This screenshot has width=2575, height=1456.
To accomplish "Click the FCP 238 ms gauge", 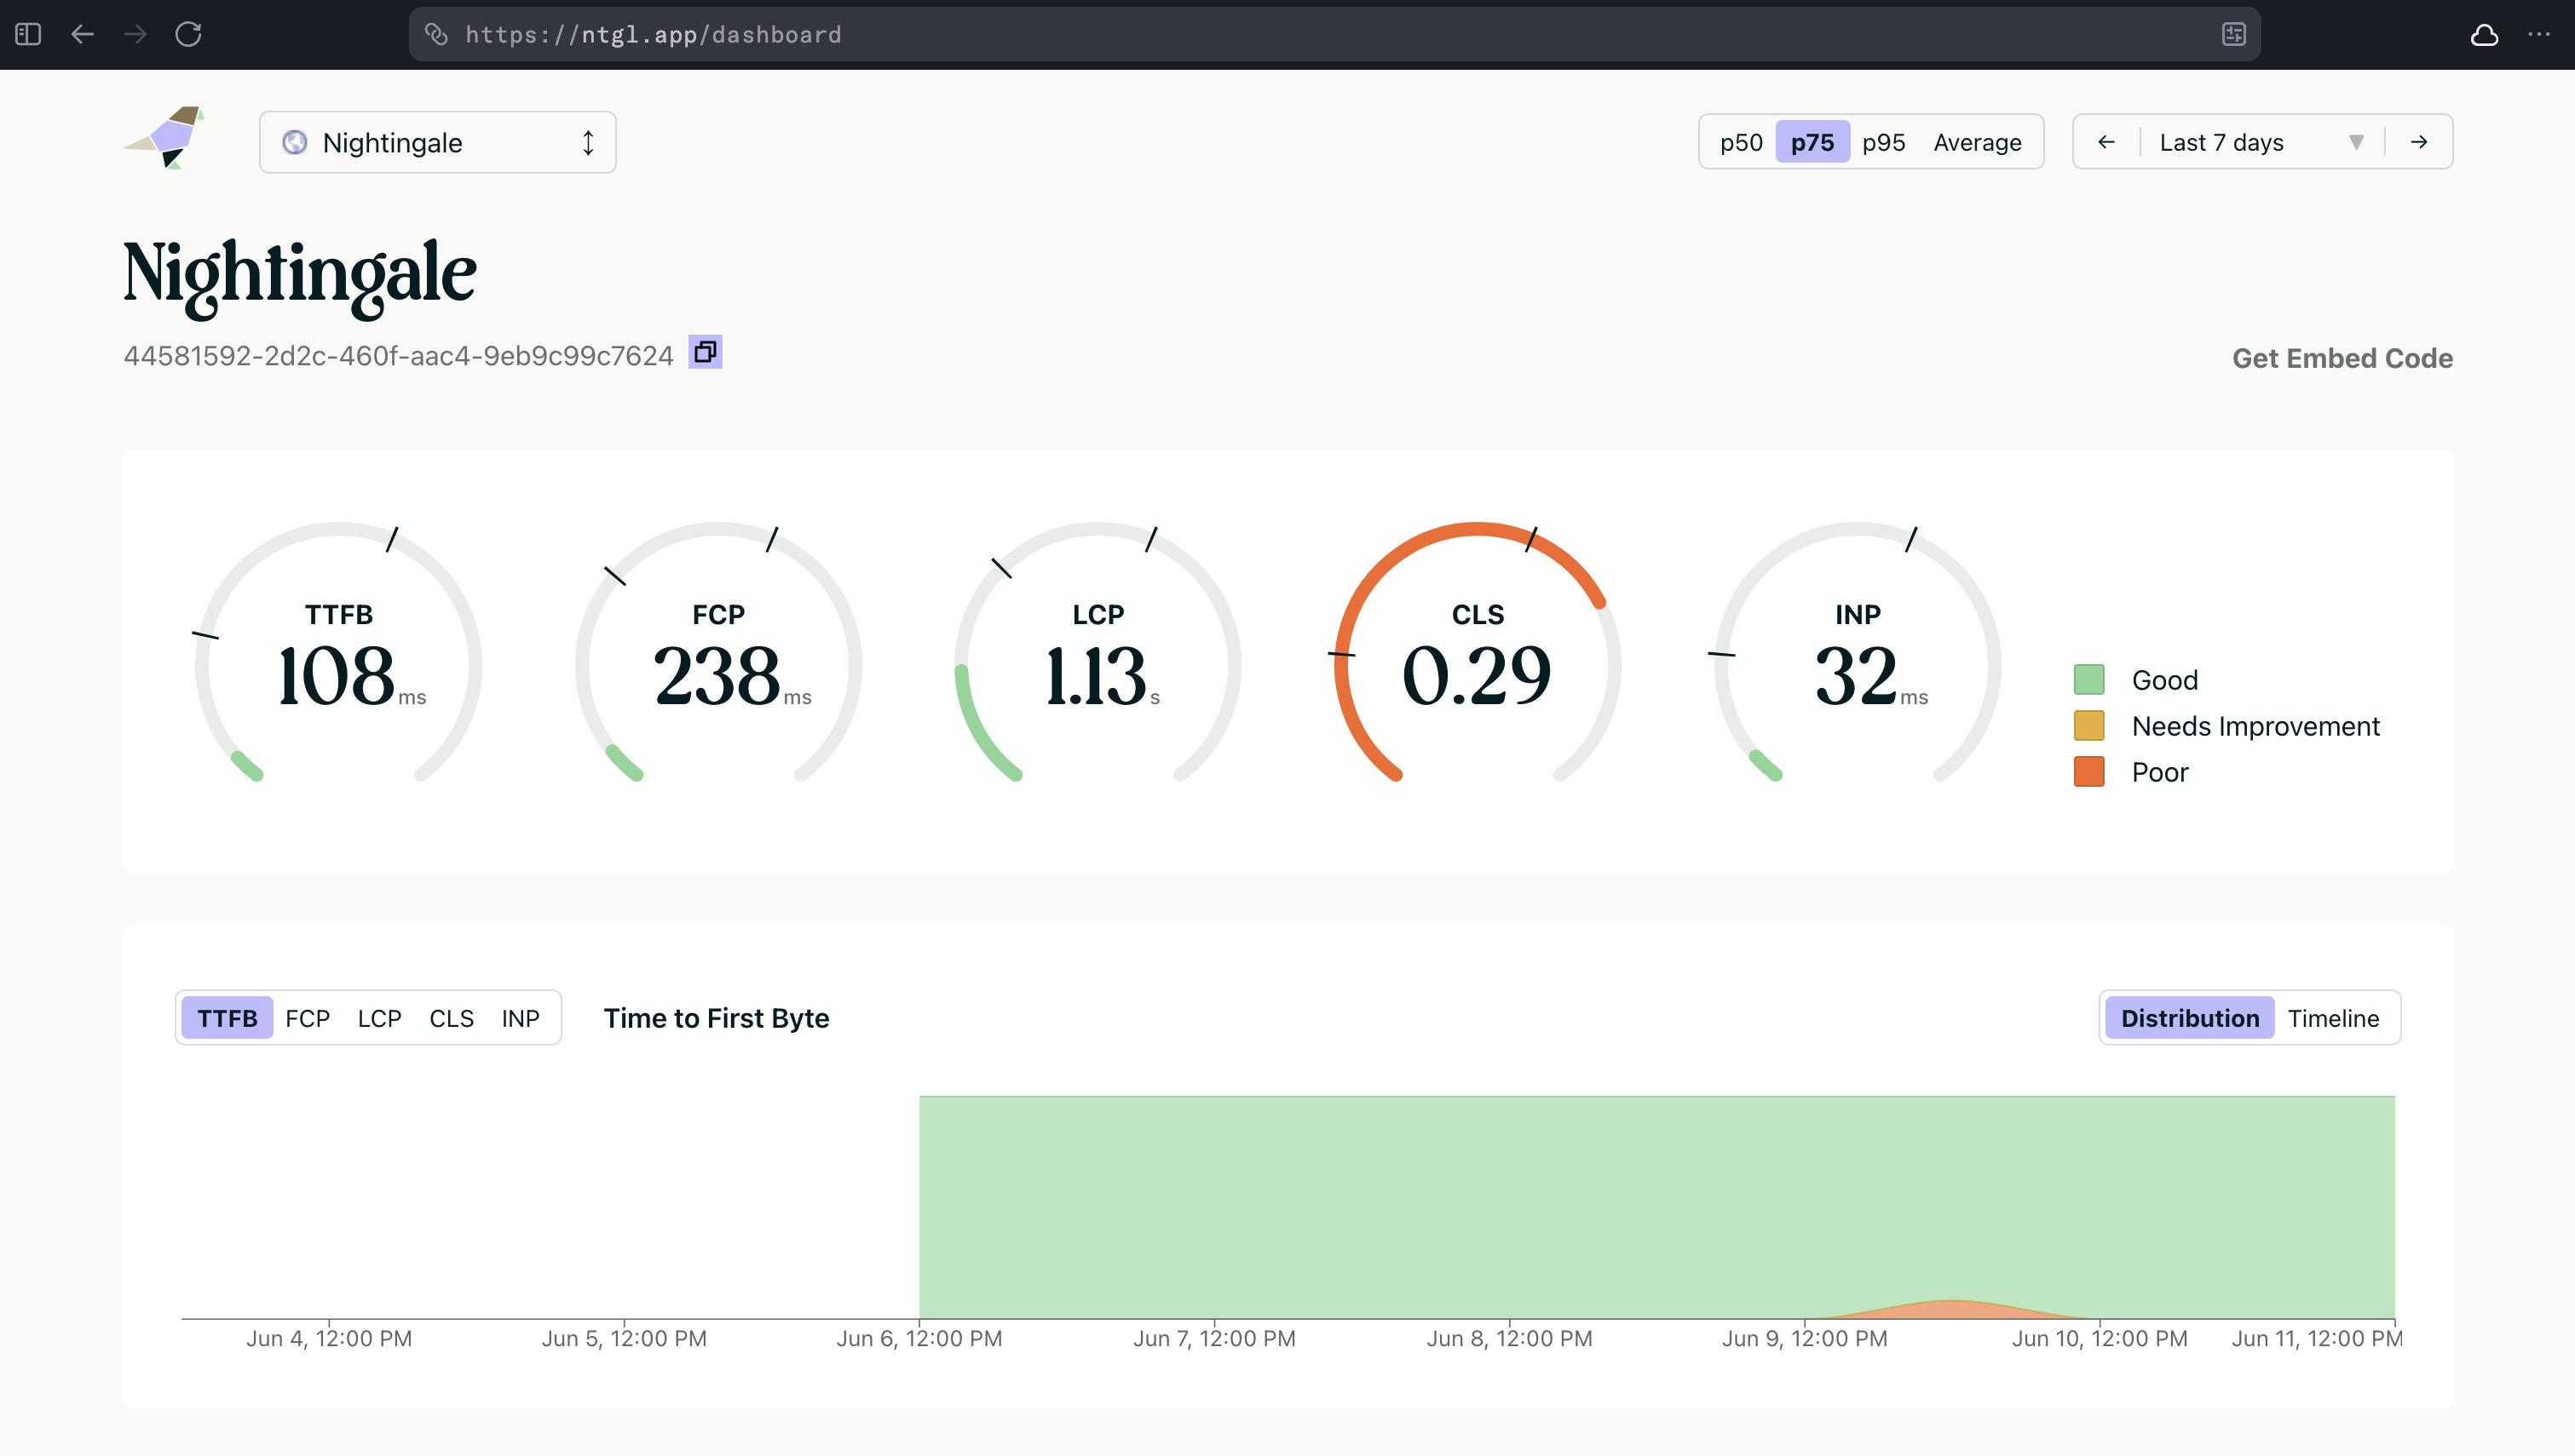I will point(718,654).
